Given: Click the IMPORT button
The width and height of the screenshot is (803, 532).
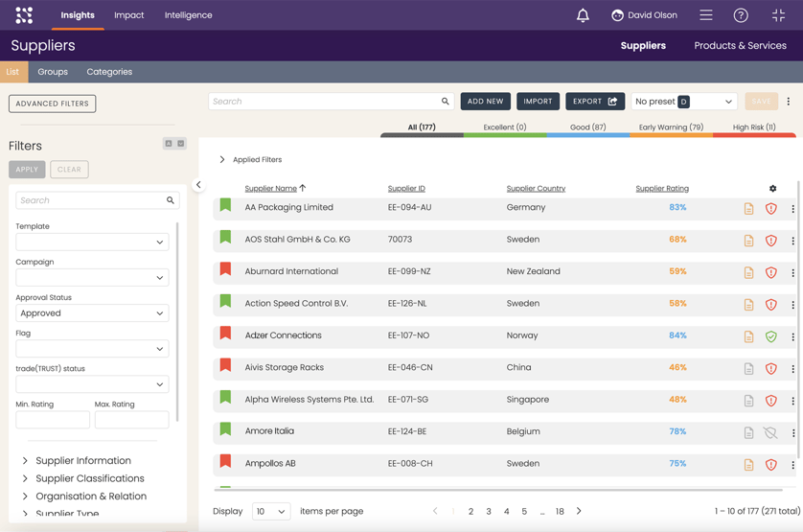Looking at the screenshot, I should [x=538, y=102].
